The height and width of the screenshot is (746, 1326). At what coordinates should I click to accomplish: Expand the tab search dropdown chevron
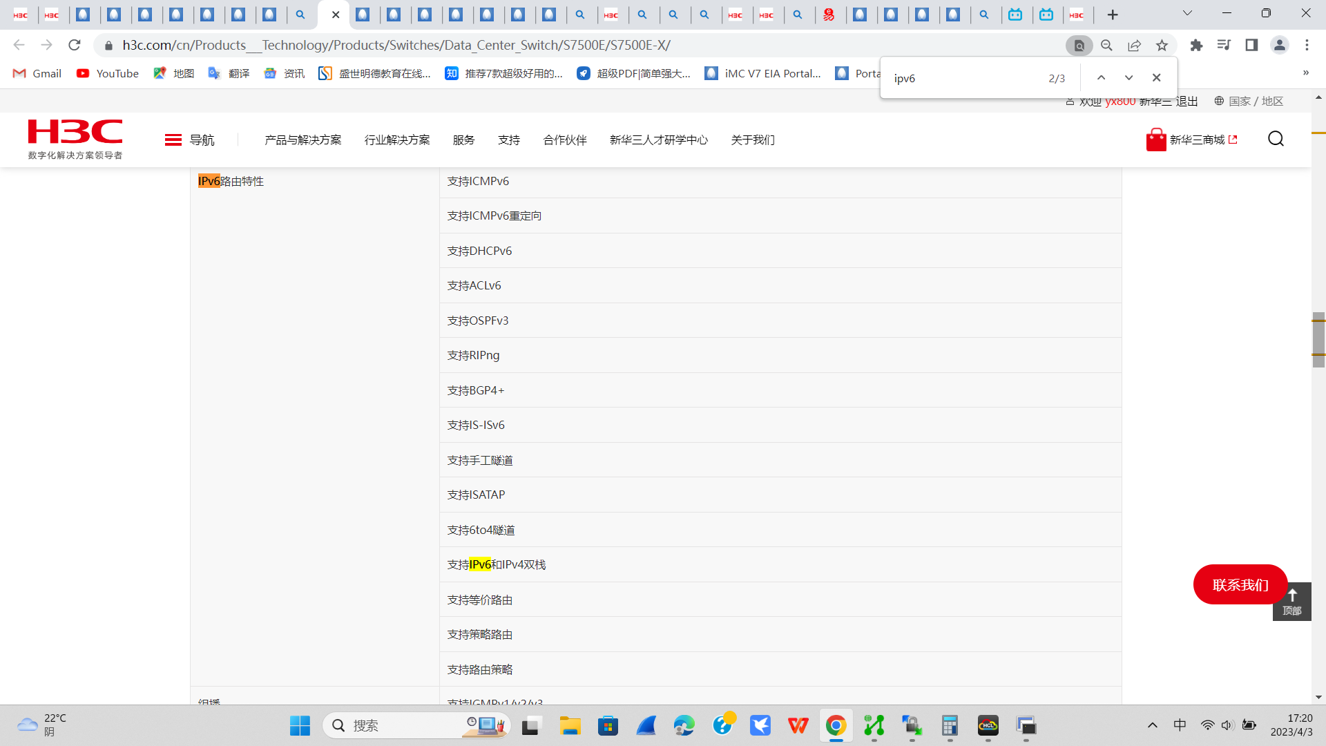tap(1187, 14)
